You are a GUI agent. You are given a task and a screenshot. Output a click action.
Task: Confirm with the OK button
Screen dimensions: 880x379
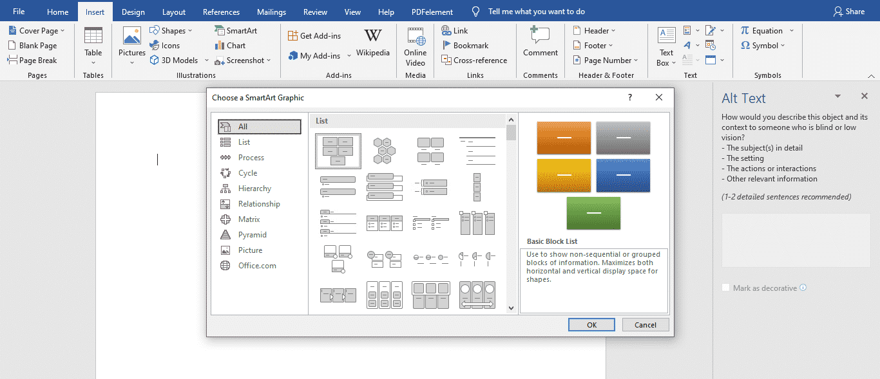point(591,324)
